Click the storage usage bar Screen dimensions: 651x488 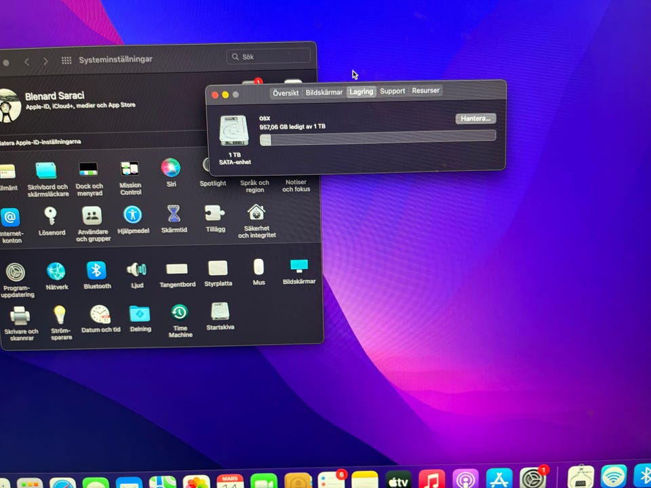(x=378, y=137)
